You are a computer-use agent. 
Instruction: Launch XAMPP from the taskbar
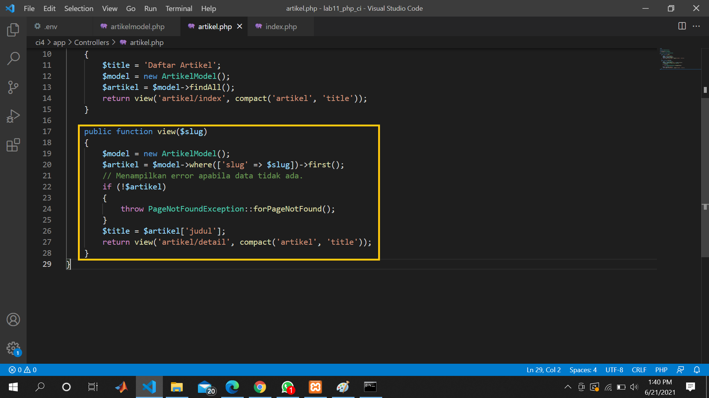coord(315,387)
